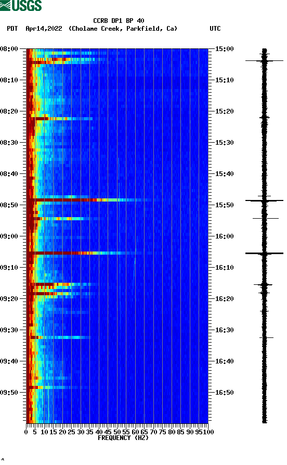The image size is (287, 465).
Task: Click the '09:10' PDT time label
Action: click(9, 268)
